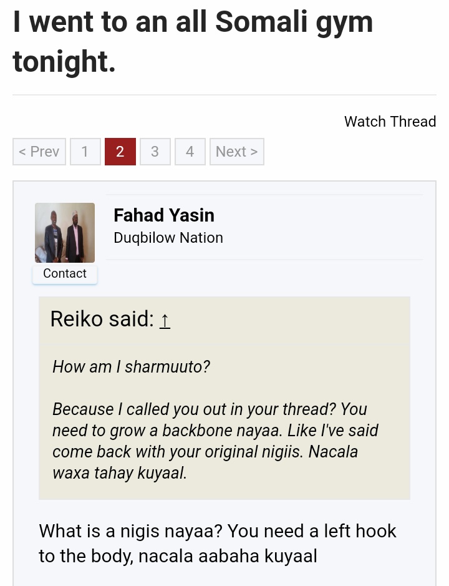Click the Duqbilow Nation user title
The width and height of the screenshot is (449, 586).
pos(168,238)
